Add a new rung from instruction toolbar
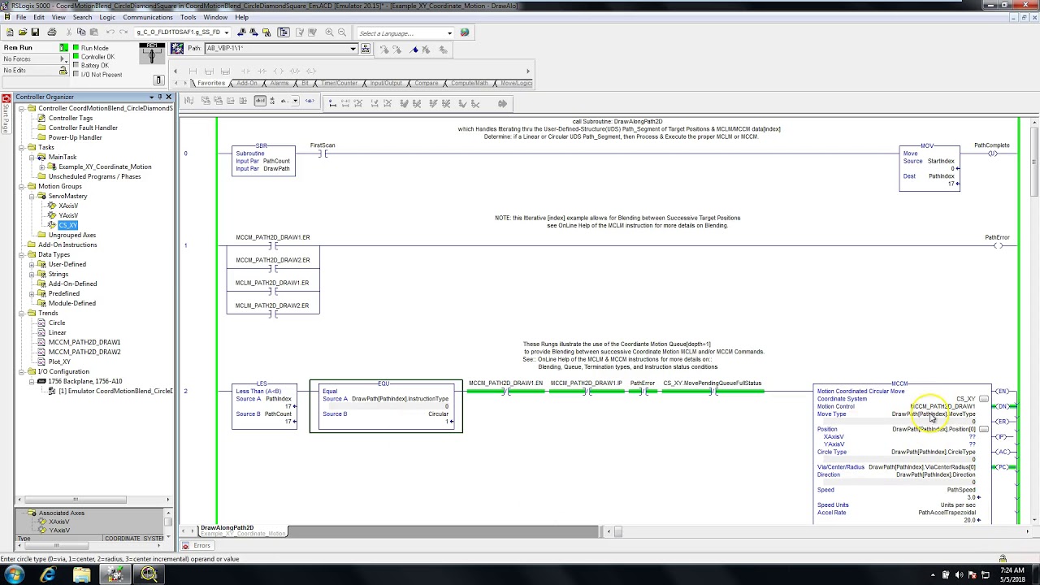The width and height of the screenshot is (1040, 585). tap(193, 71)
